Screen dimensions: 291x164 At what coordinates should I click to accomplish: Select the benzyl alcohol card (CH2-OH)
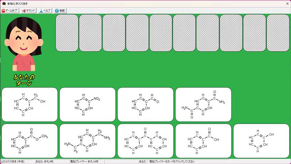coord(29,104)
